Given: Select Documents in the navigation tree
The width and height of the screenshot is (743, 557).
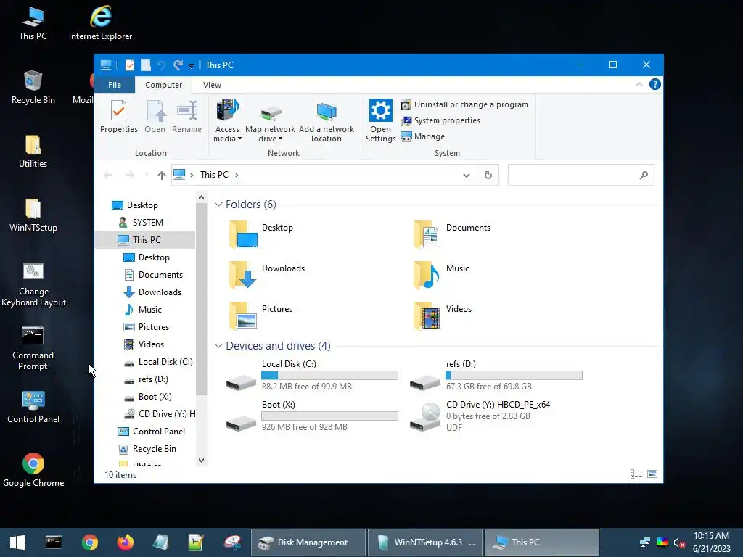Looking at the screenshot, I should (153, 275).
